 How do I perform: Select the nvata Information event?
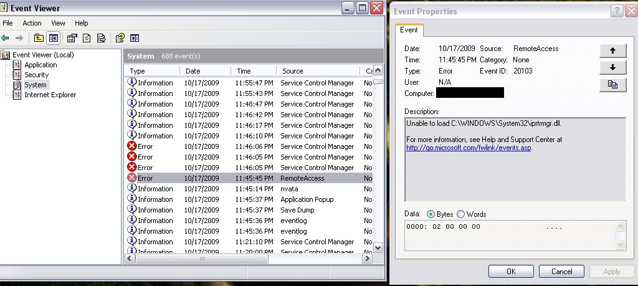click(248, 188)
